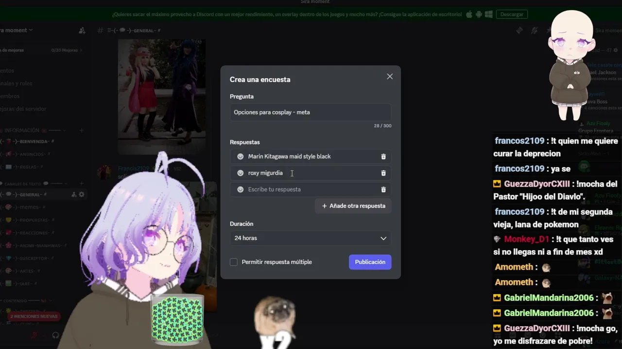The image size is (622, 349).
Task: Collapse the CANALES DE TEXTO category
Action: 33,184
